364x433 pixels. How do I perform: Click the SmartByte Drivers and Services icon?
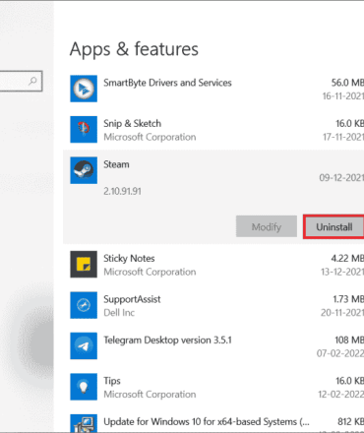pos(84,89)
